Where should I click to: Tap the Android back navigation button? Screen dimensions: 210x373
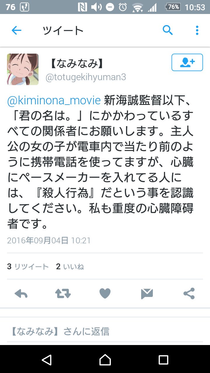coord(47,360)
